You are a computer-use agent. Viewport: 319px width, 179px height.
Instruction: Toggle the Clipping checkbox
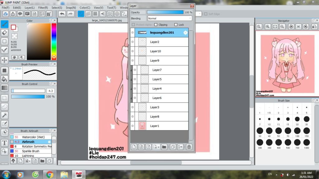tap(156, 25)
